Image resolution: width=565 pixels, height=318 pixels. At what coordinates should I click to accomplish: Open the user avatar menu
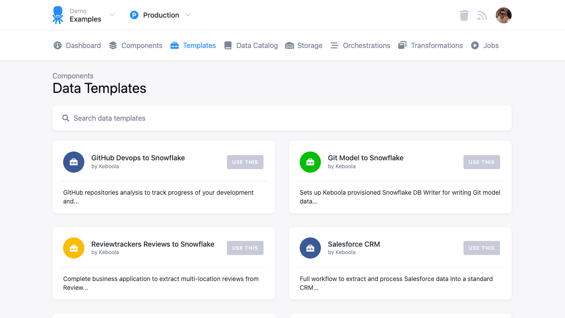(x=504, y=15)
